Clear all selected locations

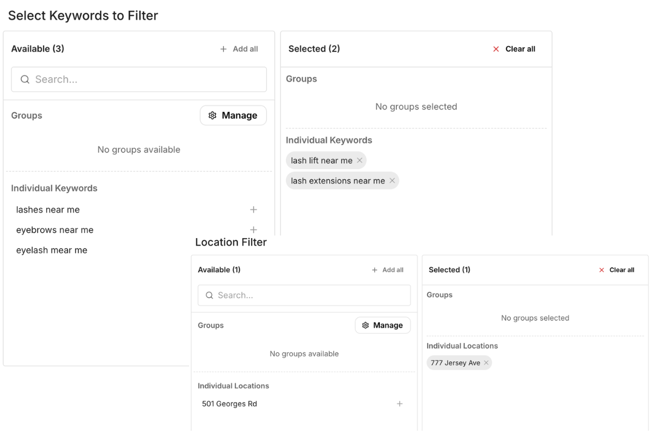[x=617, y=270]
